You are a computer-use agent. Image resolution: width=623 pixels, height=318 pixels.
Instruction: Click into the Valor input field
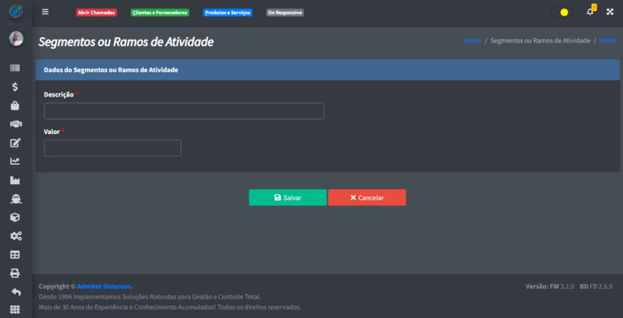tap(113, 148)
